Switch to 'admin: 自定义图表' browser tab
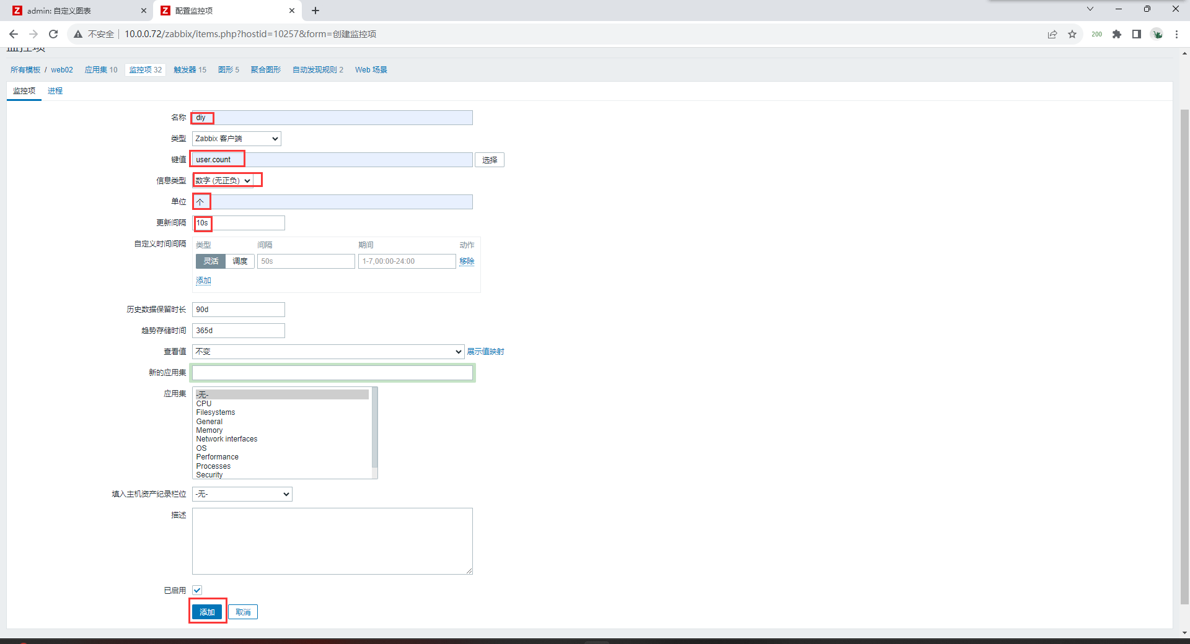The image size is (1190, 644). click(x=79, y=11)
